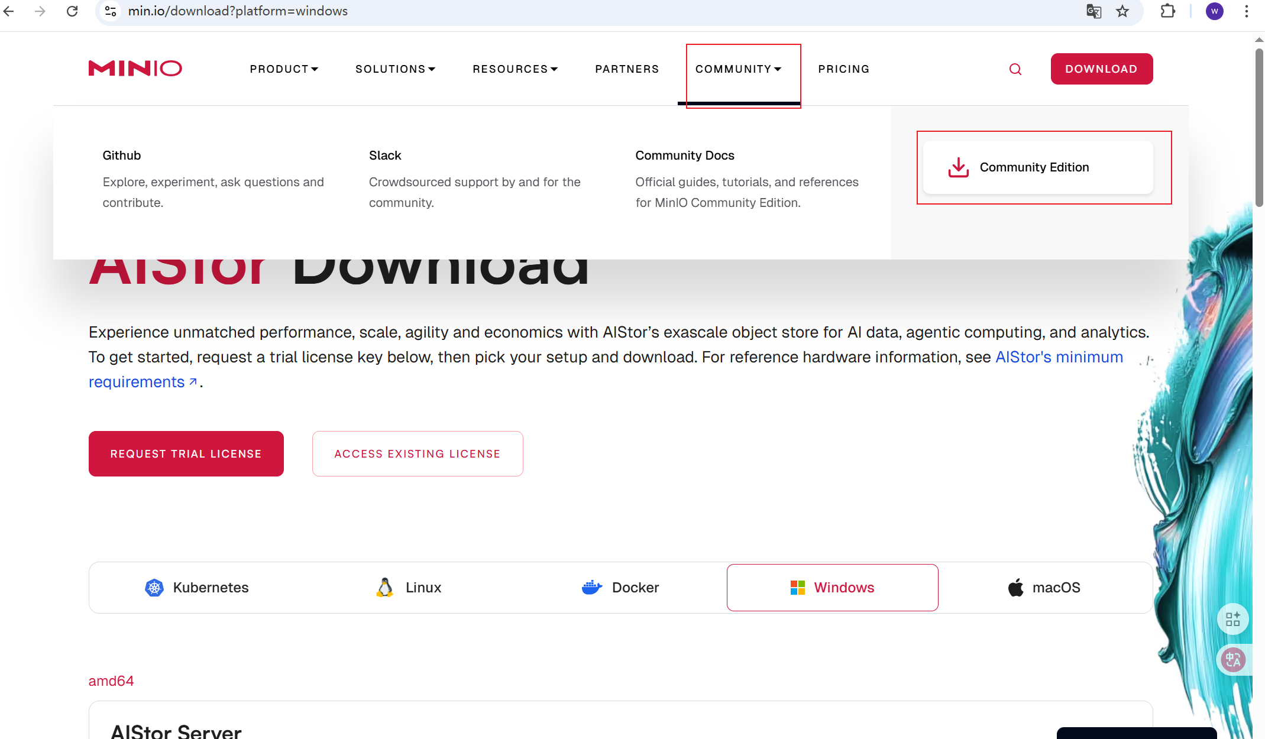The width and height of the screenshot is (1265, 739).
Task: Click the browser forward arrow
Action: point(40,11)
